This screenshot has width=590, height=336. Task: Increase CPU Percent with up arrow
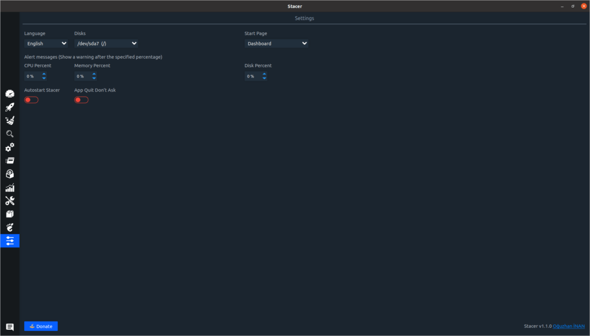(44, 74)
